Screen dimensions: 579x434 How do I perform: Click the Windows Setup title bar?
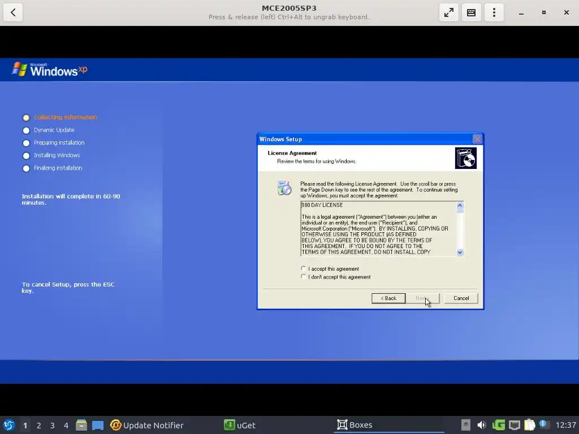click(x=365, y=139)
